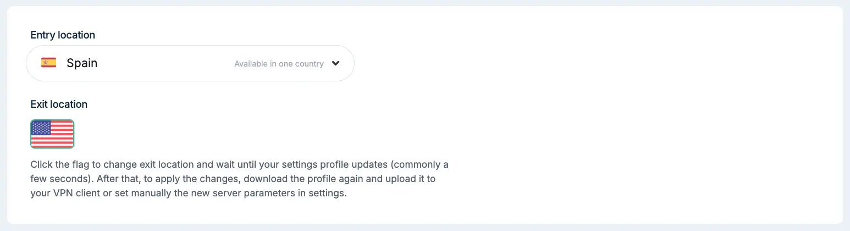This screenshot has width=850, height=231.
Task: Click the Spain flag icon in entry dropdown
Action: coord(48,63)
